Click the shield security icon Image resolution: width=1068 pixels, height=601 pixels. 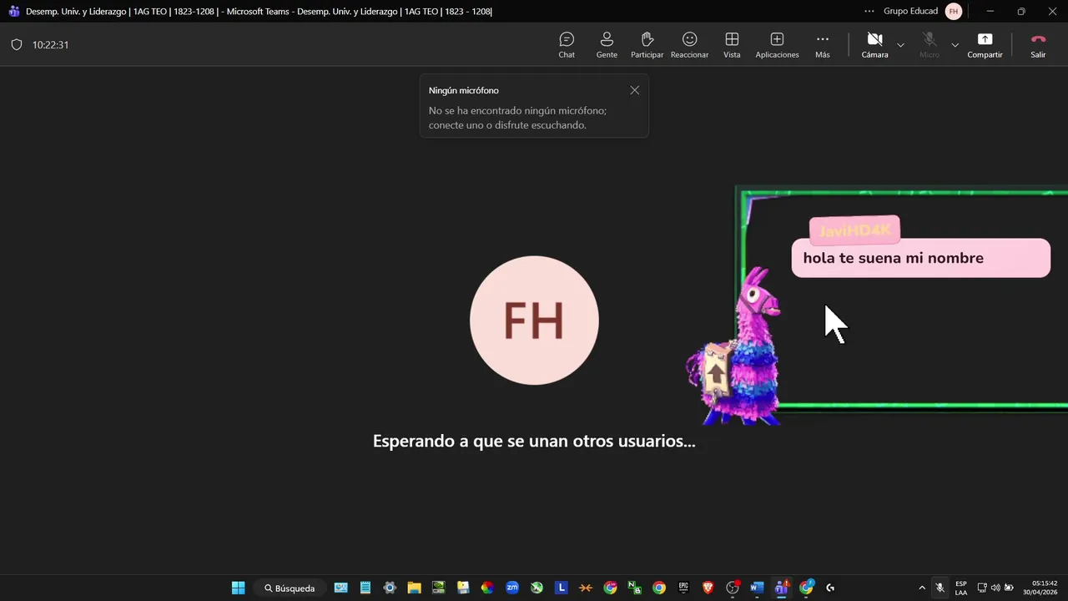[16, 45]
